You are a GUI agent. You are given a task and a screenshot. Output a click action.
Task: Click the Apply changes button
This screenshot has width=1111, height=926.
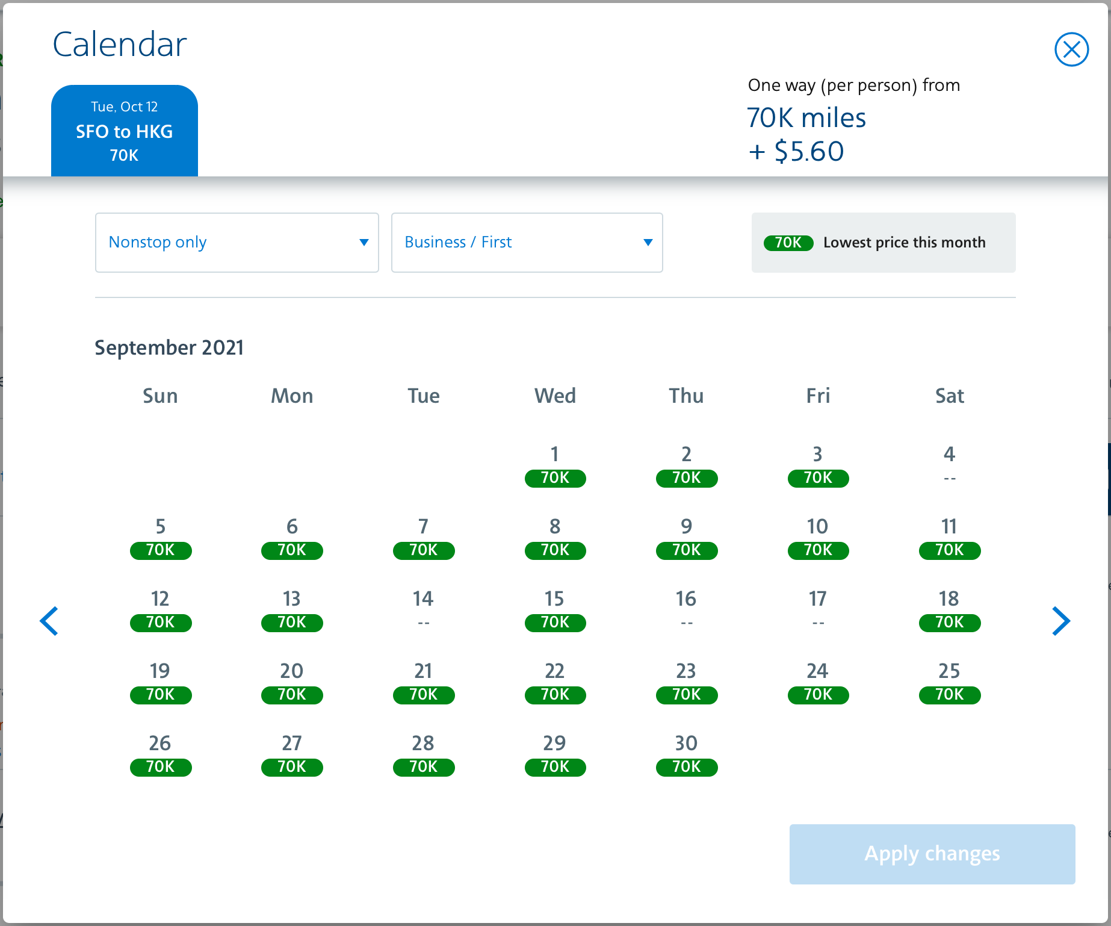coord(931,854)
